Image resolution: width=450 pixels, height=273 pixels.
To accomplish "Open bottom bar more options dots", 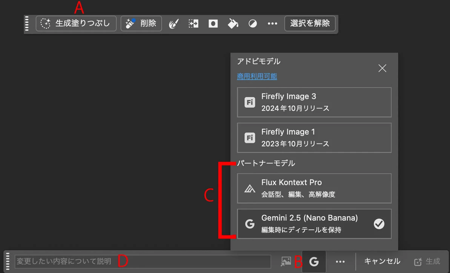I will pyautogui.click(x=340, y=262).
